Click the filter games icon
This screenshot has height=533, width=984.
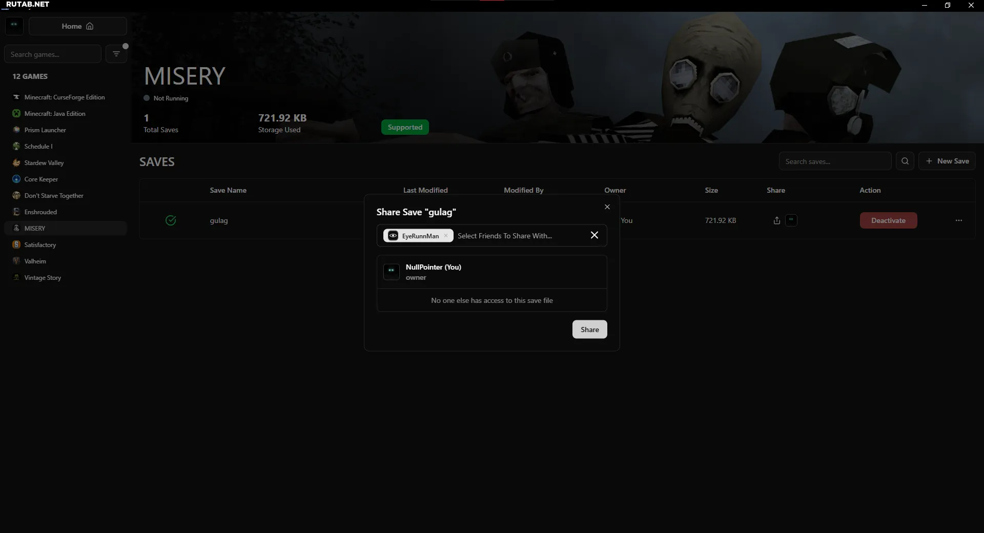tap(116, 54)
